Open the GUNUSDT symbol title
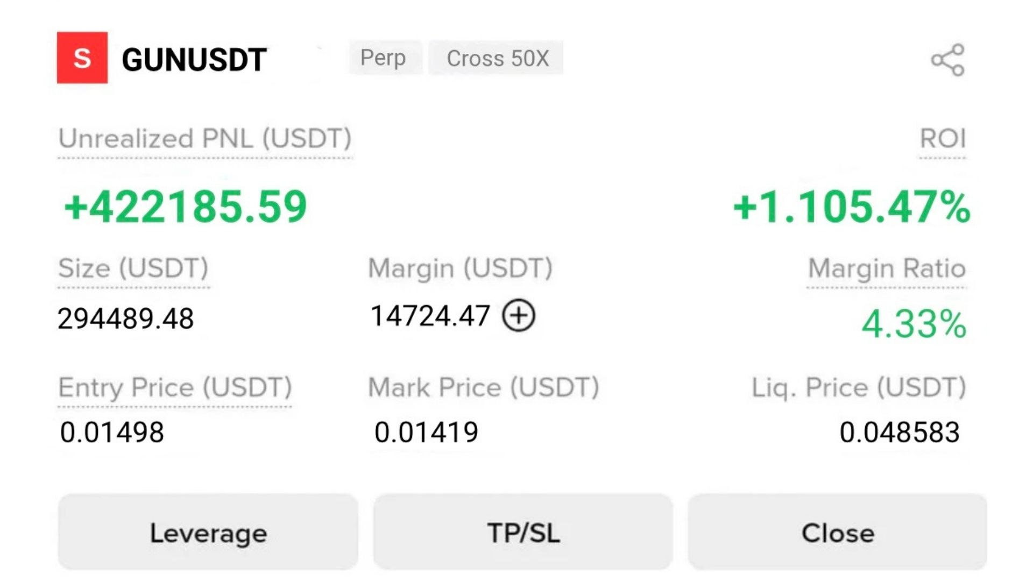Screen dimensions: 1033x581 click(194, 59)
